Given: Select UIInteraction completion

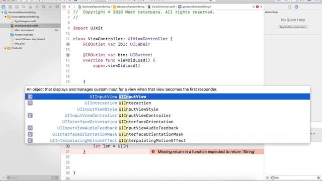Looking at the screenshot, I should click(x=168, y=103).
